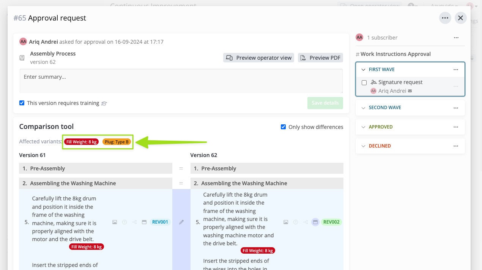The image size is (482, 270).
Task: Click the Preview PDF button
Action: [x=320, y=57]
